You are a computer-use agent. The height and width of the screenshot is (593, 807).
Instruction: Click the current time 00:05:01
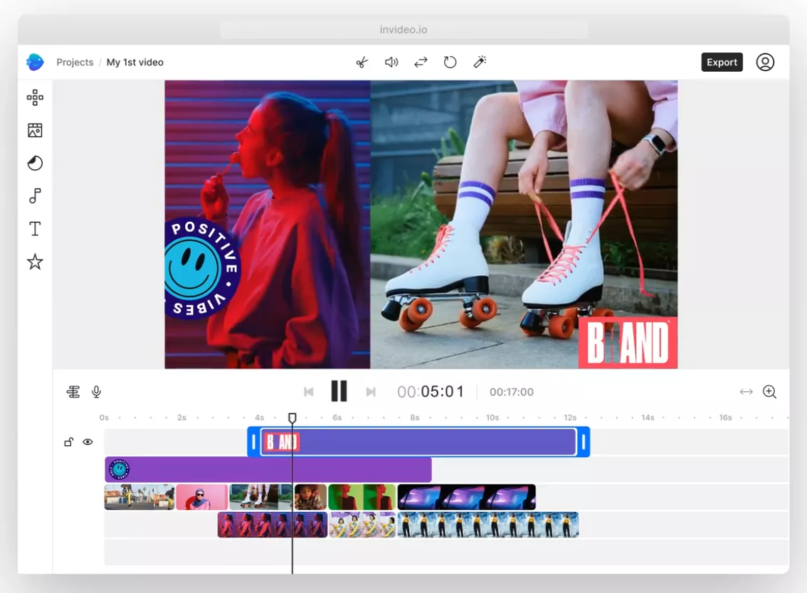coord(431,392)
